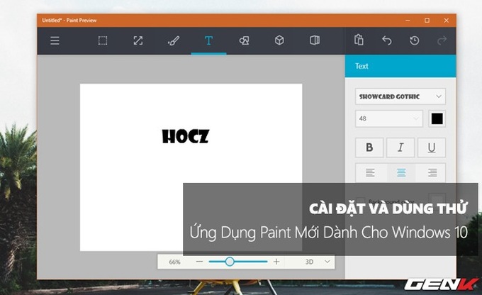Screen dimensions: 482x295
Task: Open the Canvas/Effects panel icon
Action: (315, 40)
